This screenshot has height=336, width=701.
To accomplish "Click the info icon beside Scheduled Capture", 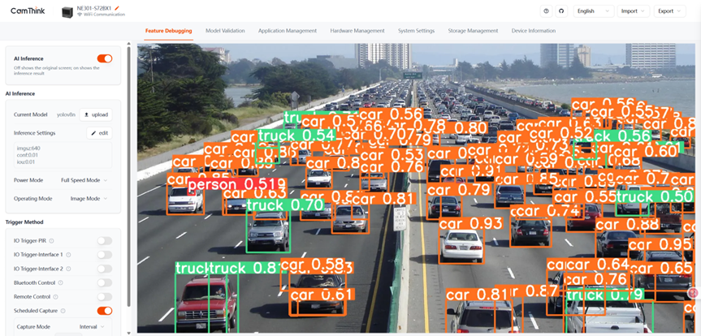I will click(x=63, y=311).
